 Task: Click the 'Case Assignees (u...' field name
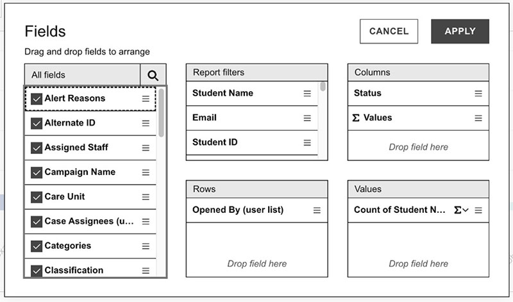[89, 221]
